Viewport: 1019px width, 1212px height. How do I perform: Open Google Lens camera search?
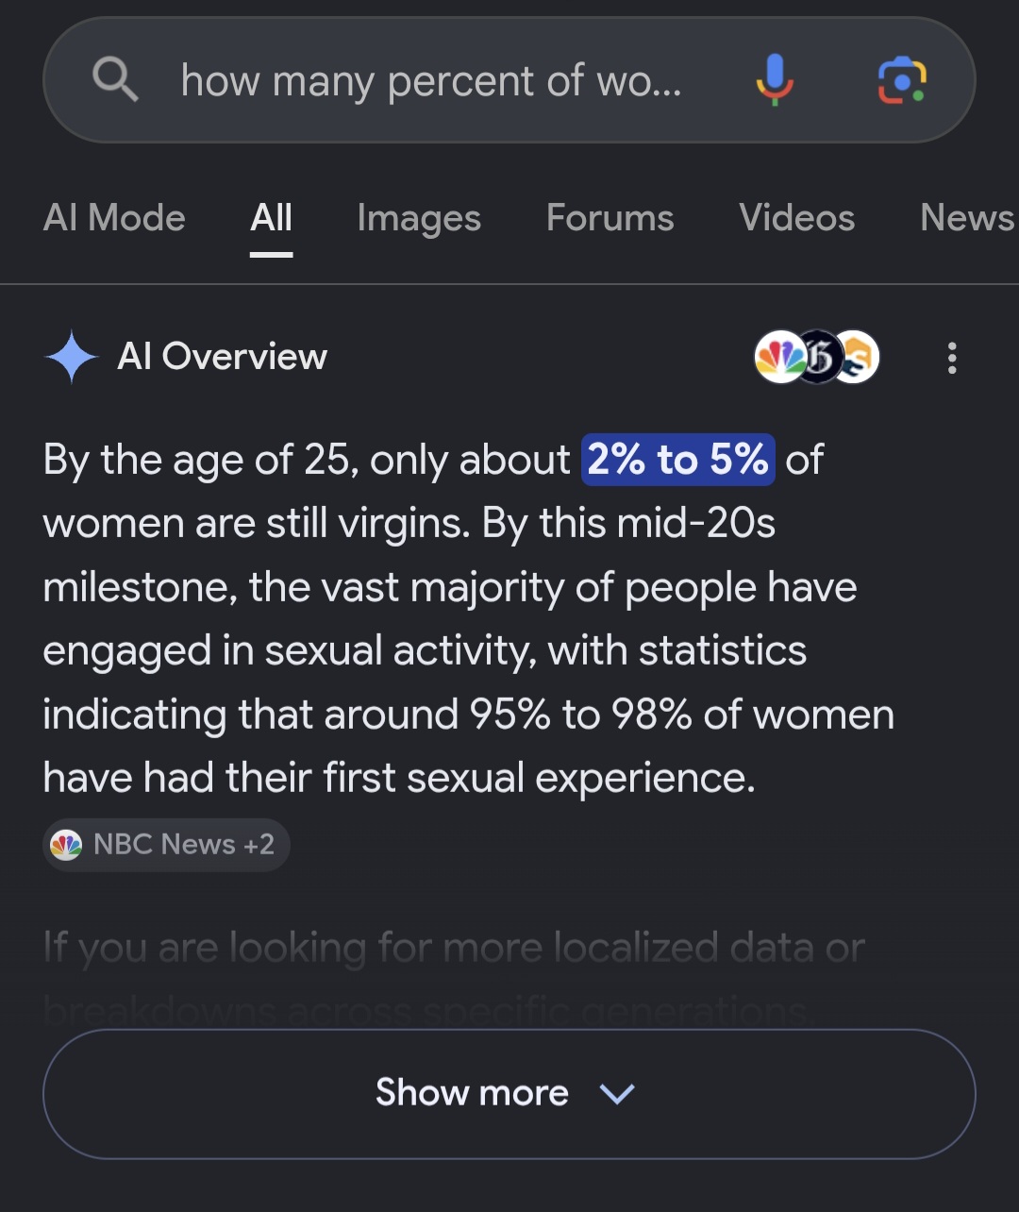(902, 80)
